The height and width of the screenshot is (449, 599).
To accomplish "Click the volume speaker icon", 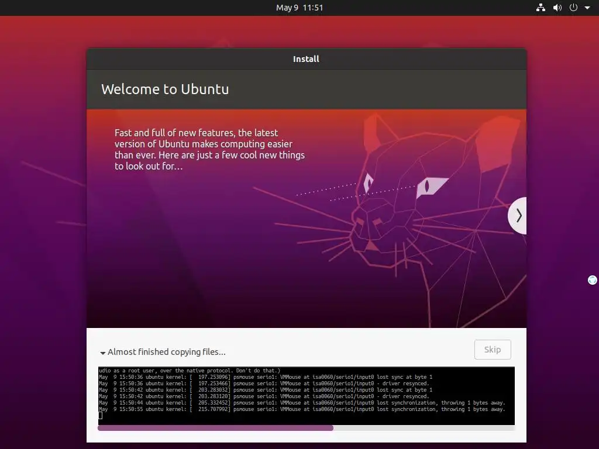I will click(x=557, y=8).
